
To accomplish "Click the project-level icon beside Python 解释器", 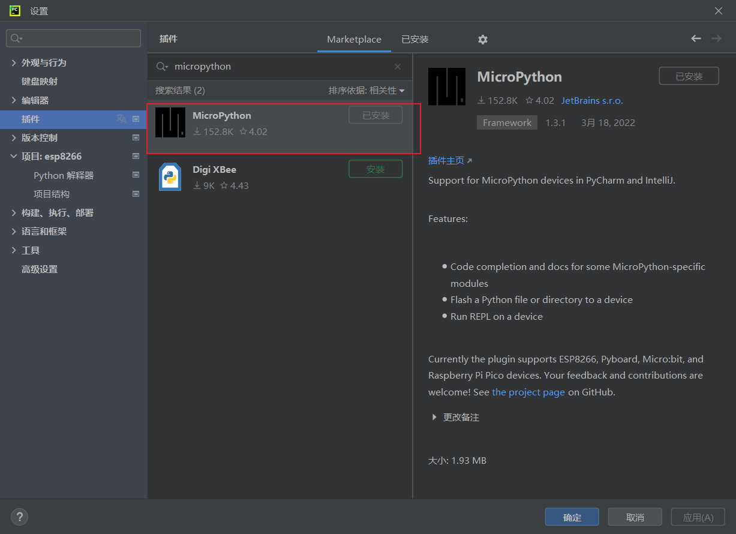I will click(136, 175).
